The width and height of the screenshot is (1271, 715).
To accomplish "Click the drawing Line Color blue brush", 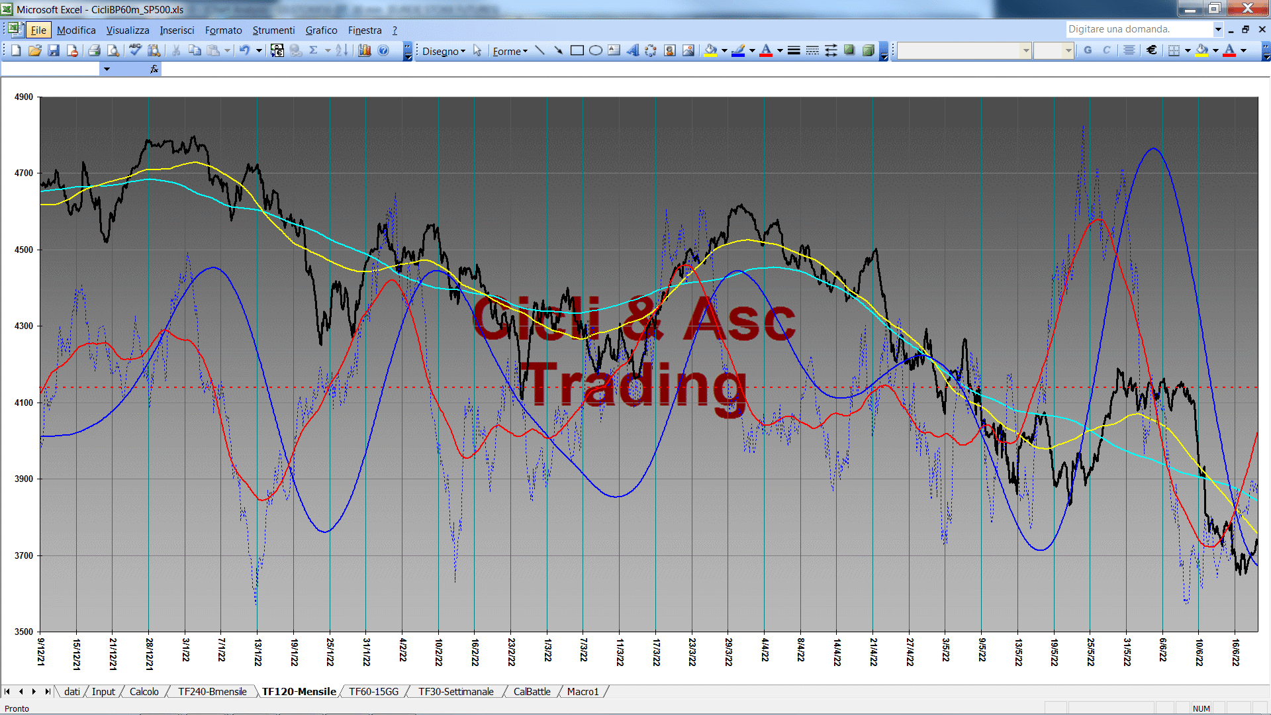I will coord(738,51).
